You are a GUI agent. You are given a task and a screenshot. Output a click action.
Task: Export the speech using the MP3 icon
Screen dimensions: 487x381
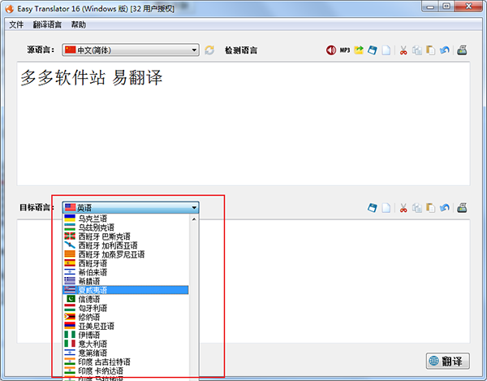coord(345,50)
